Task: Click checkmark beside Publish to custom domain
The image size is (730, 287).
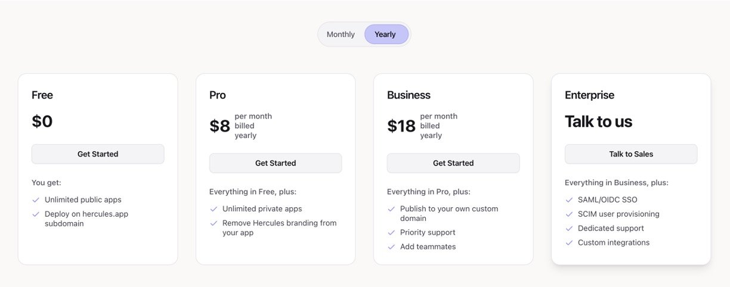Action: (391, 209)
